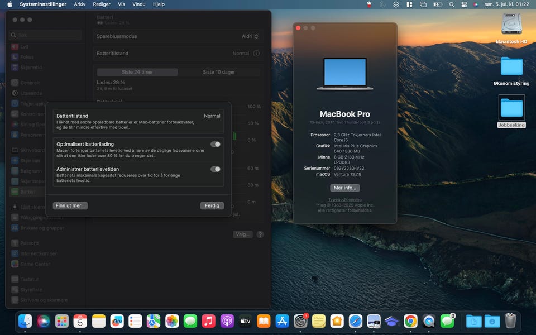
Task: Open the Typegodkjenning link
Action: click(345, 200)
